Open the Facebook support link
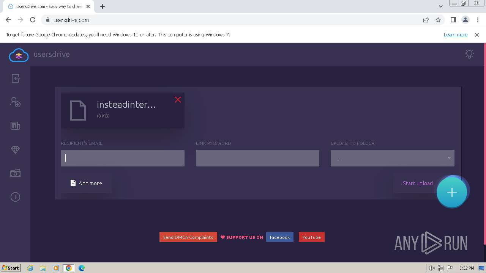Viewport: 486px width, 273px height. [x=280, y=237]
